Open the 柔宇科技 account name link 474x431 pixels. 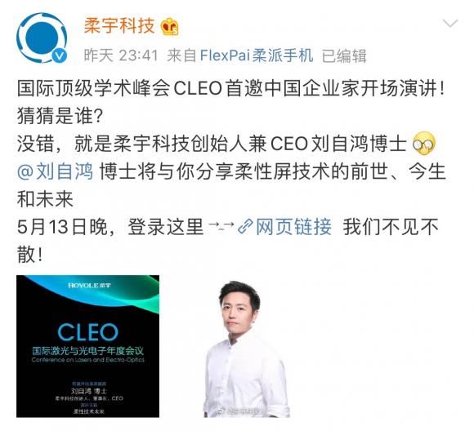point(119,25)
